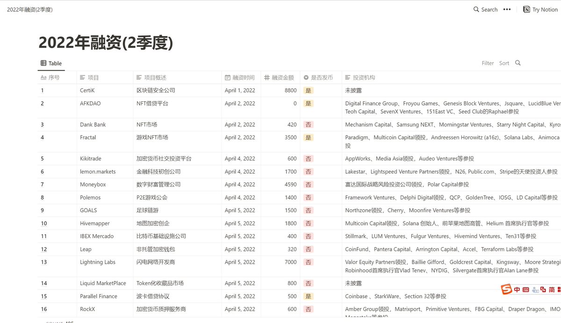Click the large 2022年融资(2季度) page heading

pyautogui.click(x=106, y=43)
